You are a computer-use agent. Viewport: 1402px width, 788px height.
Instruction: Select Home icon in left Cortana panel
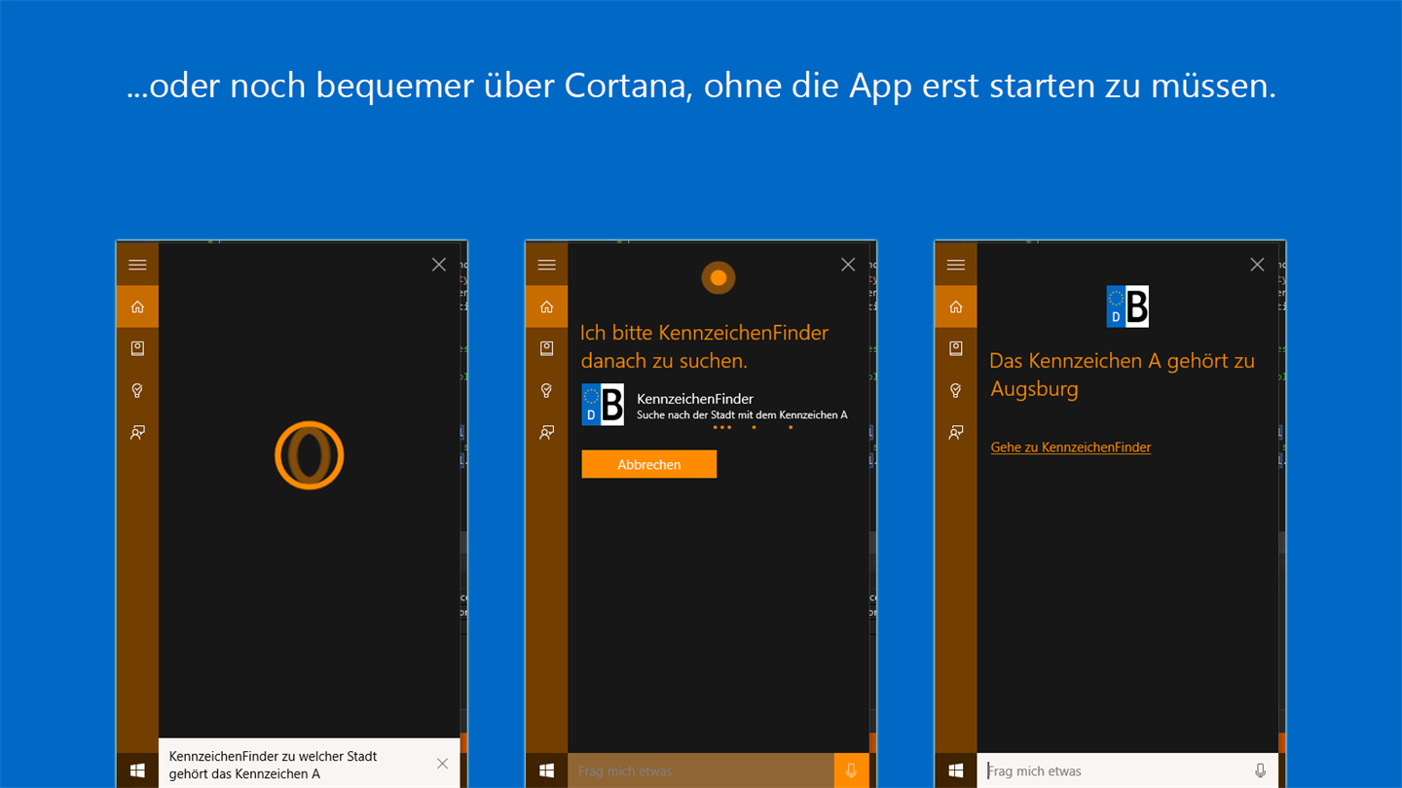(137, 306)
